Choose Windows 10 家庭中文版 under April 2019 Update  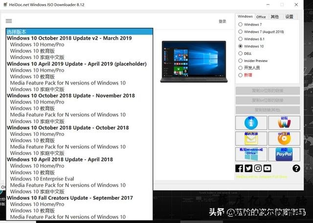tap(79, 89)
